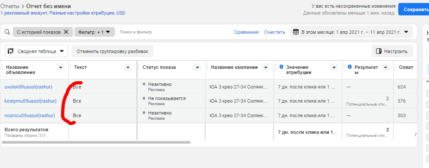
Task: Click 'Отменить группировку разбивок' button
Action: 112,51
